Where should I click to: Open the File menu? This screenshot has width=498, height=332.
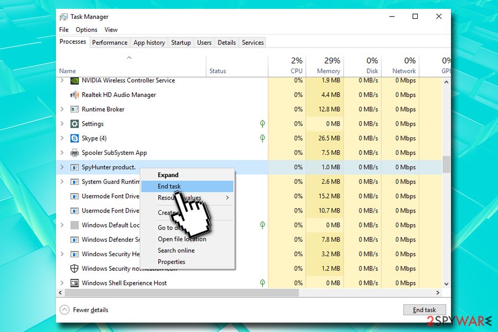(x=64, y=29)
